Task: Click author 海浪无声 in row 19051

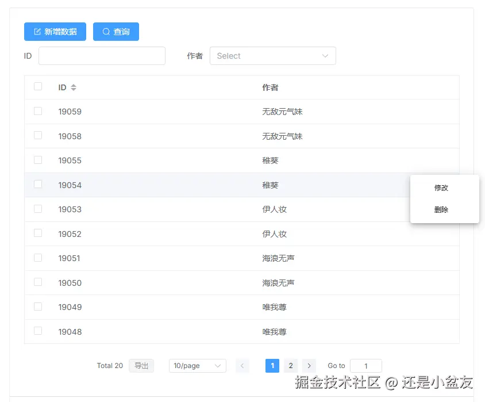Action: click(278, 258)
